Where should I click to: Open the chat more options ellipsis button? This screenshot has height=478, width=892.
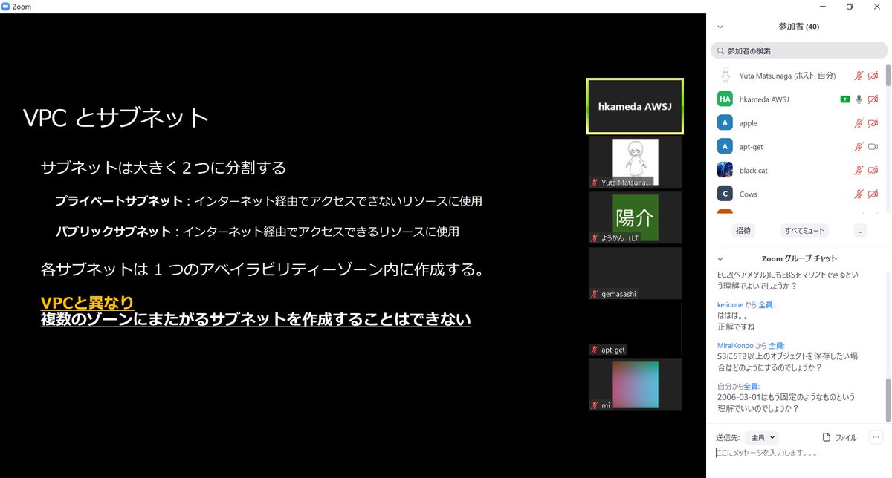875,438
